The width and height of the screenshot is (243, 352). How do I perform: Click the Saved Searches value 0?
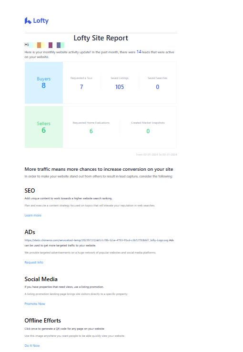tap(157, 87)
